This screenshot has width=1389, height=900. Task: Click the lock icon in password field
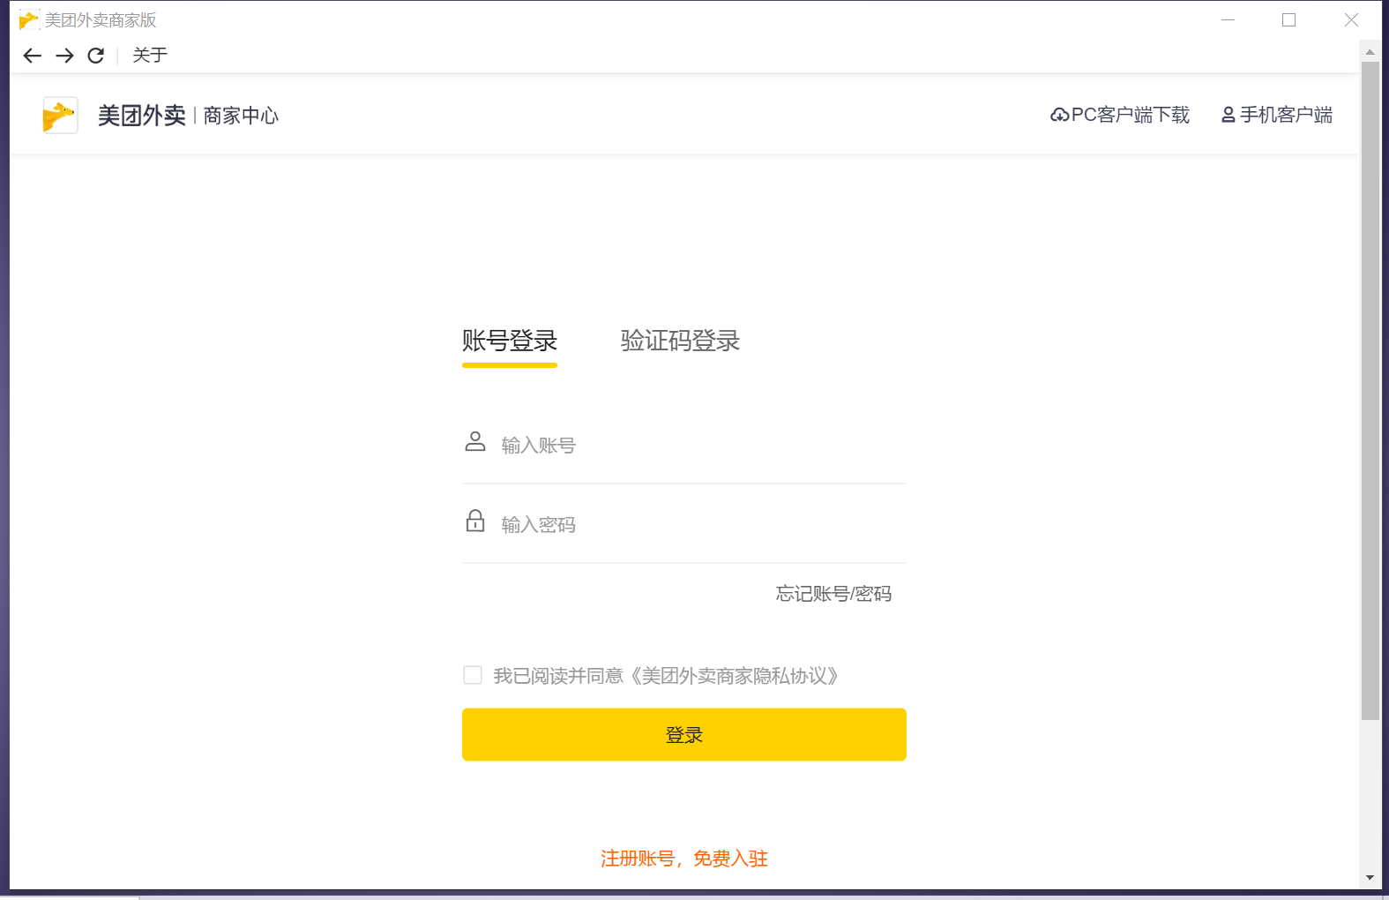pyautogui.click(x=475, y=521)
